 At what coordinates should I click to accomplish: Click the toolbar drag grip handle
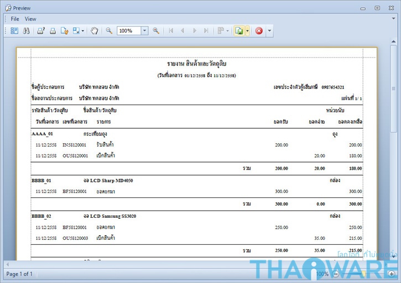click(6, 31)
